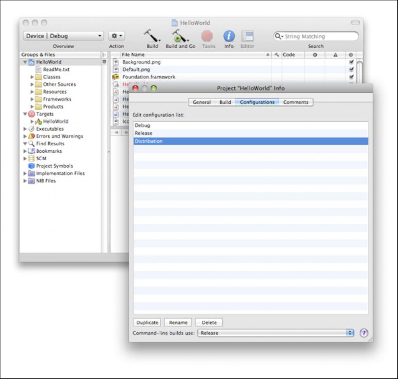
Task: Switch to the General tab
Action: 202,102
